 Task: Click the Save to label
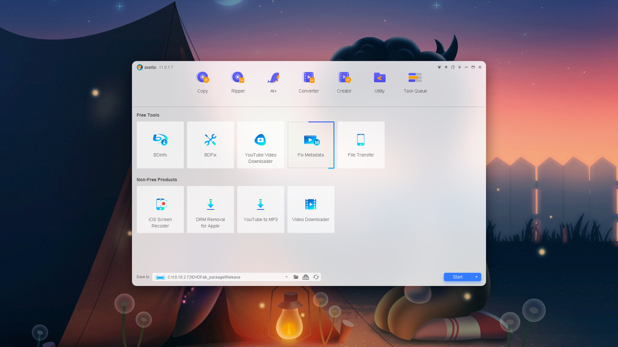click(x=143, y=277)
